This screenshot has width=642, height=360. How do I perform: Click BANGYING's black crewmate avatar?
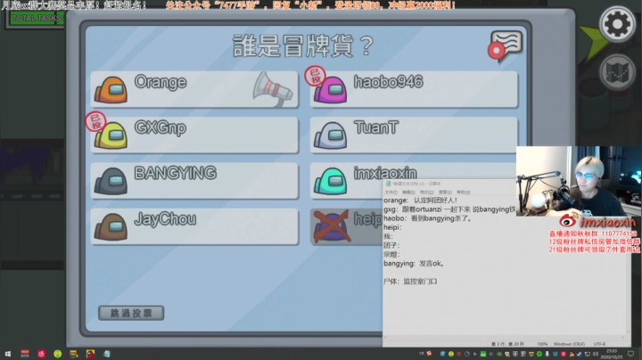pos(111,181)
